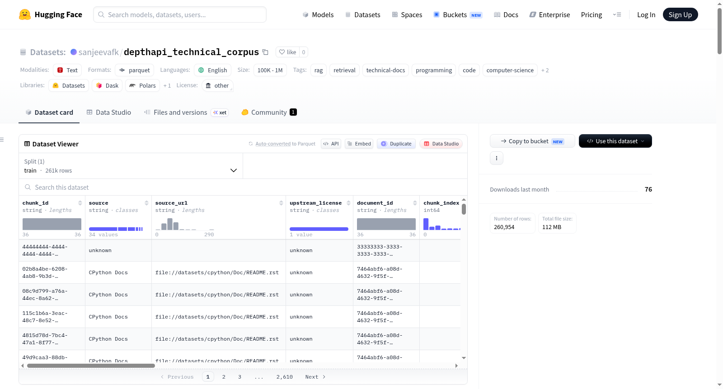Open the Data Studio tab
Image resolution: width=723 pixels, height=389 pixels.
[x=109, y=112]
